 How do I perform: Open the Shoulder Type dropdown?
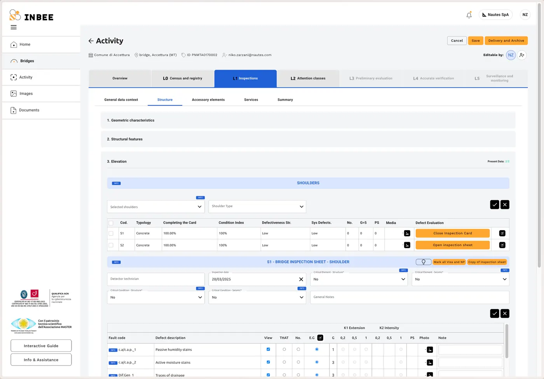click(x=257, y=206)
